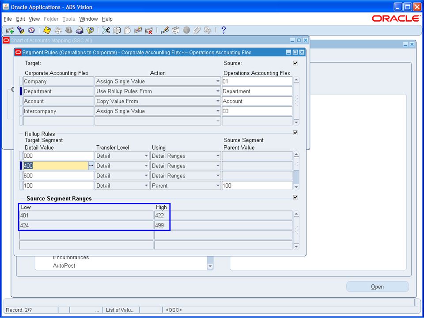The width and height of the screenshot is (424, 318).
Task: Click Parent Value field containing 100
Action: coord(257,186)
